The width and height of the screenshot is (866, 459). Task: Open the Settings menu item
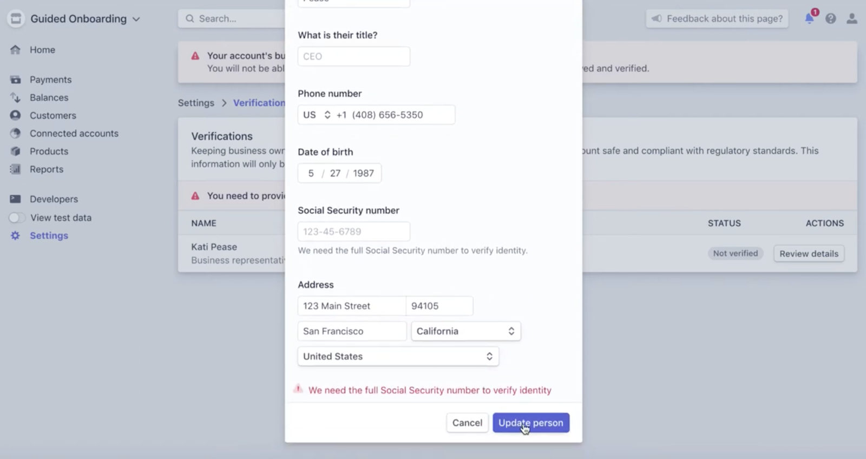(49, 235)
